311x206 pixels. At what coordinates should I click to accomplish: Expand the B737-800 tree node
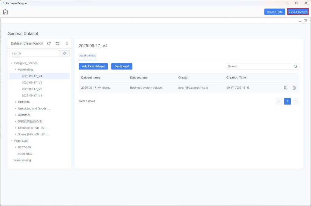tap(15, 147)
